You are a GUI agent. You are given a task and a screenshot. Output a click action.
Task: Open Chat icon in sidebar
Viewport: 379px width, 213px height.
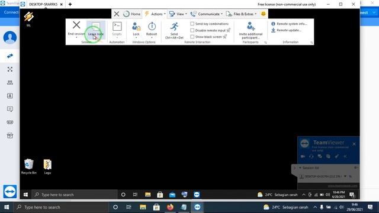[x=10, y=109]
